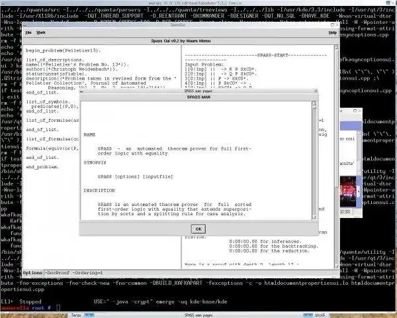Click the tray icon left of the clock
Image resolution: width=397 pixels, height=318 pixels.
(x=308, y=315)
